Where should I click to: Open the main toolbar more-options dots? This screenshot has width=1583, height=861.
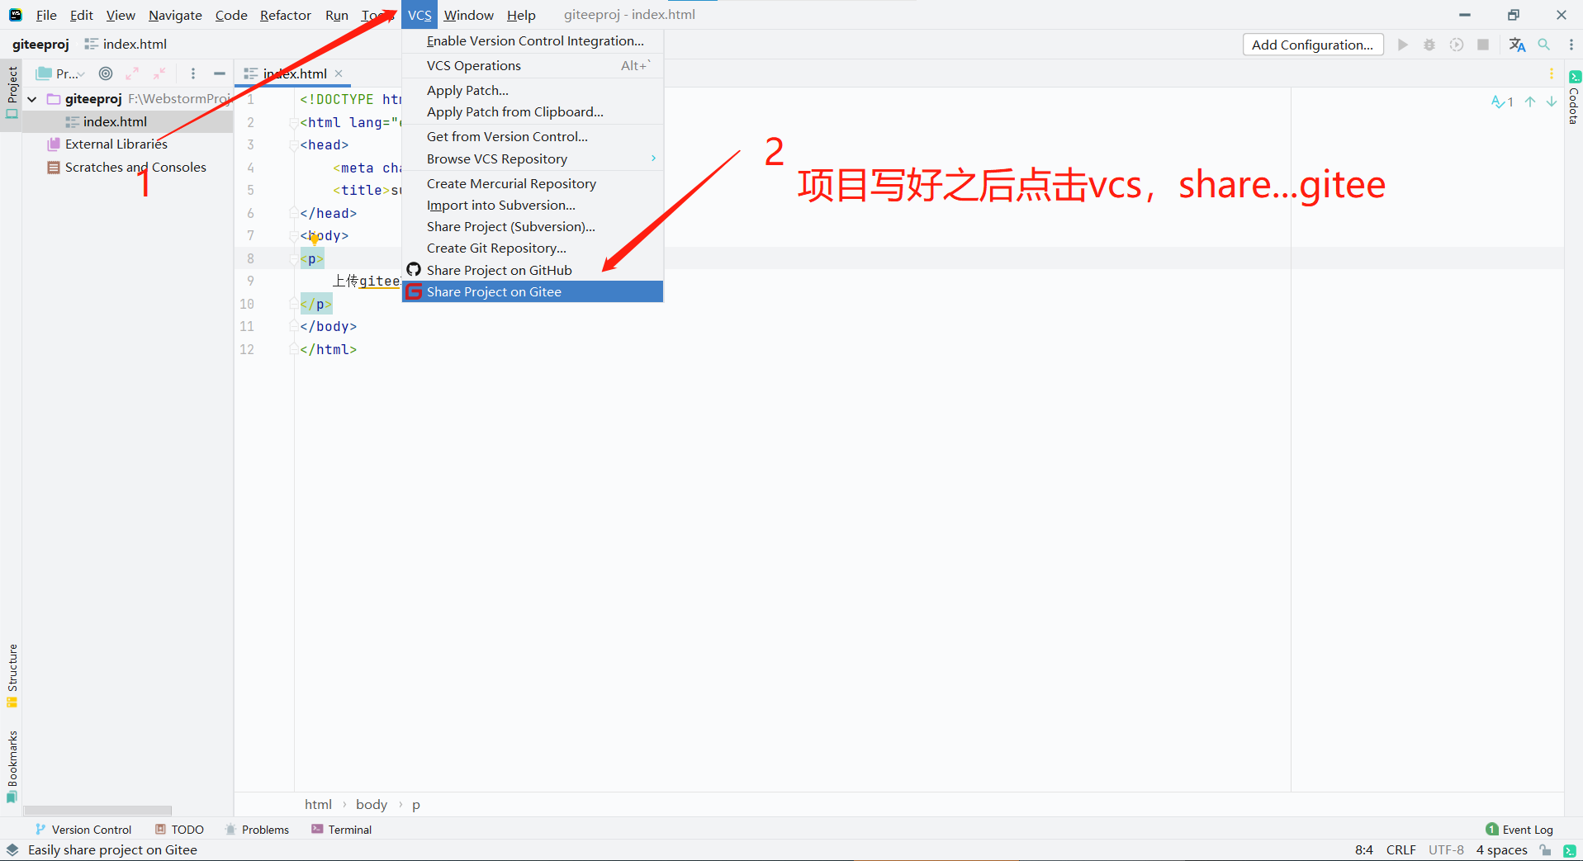[1571, 45]
